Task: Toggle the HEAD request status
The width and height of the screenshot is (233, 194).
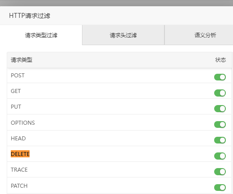Action: pos(220,140)
